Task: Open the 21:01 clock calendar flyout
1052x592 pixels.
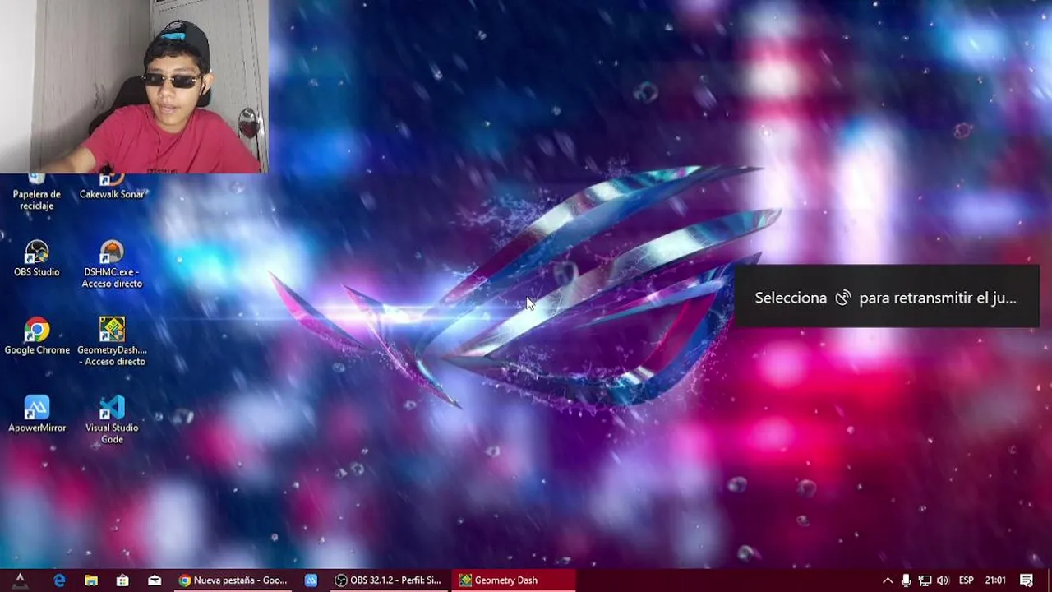Action: [995, 580]
